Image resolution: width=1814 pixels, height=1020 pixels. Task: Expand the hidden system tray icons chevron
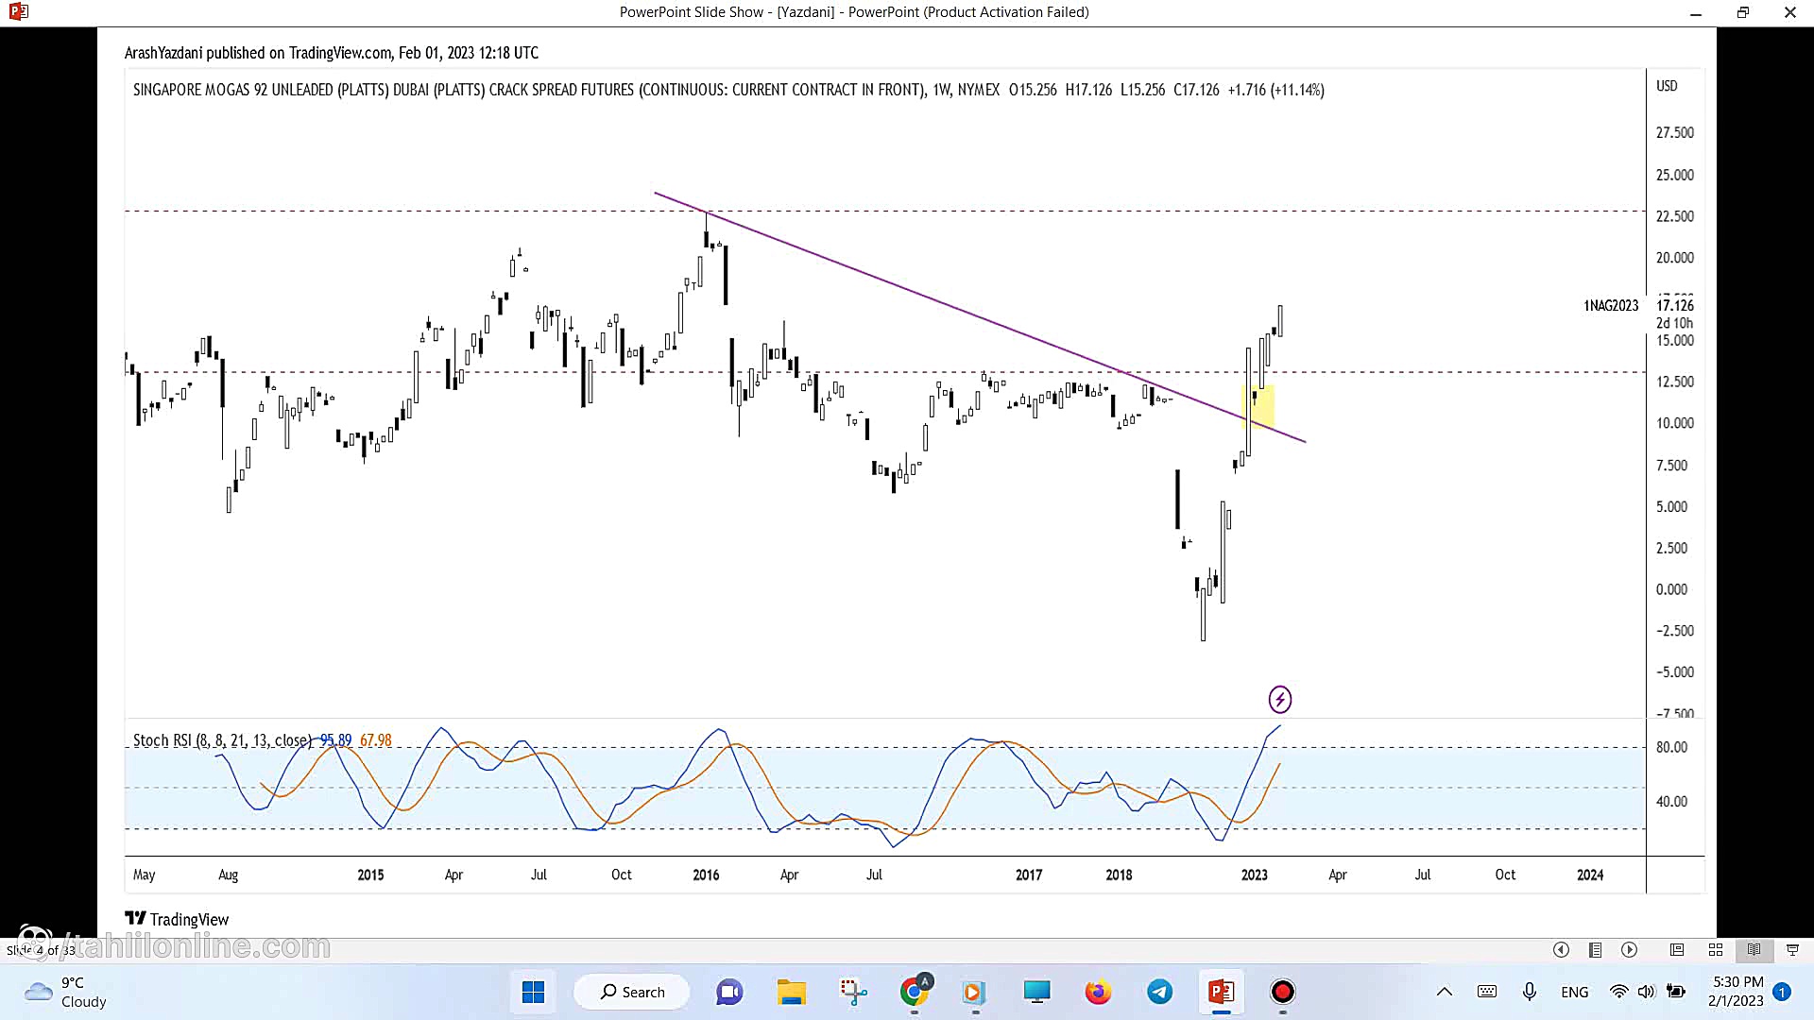click(x=1444, y=992)
